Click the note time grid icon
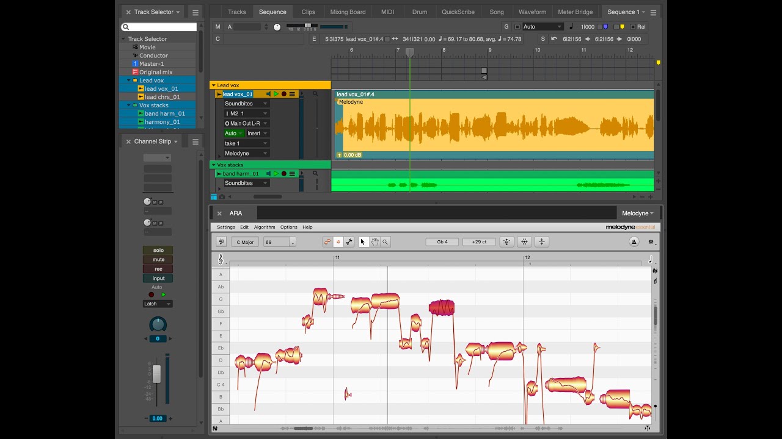Screen dimensions: 782x439 [651, 260]
